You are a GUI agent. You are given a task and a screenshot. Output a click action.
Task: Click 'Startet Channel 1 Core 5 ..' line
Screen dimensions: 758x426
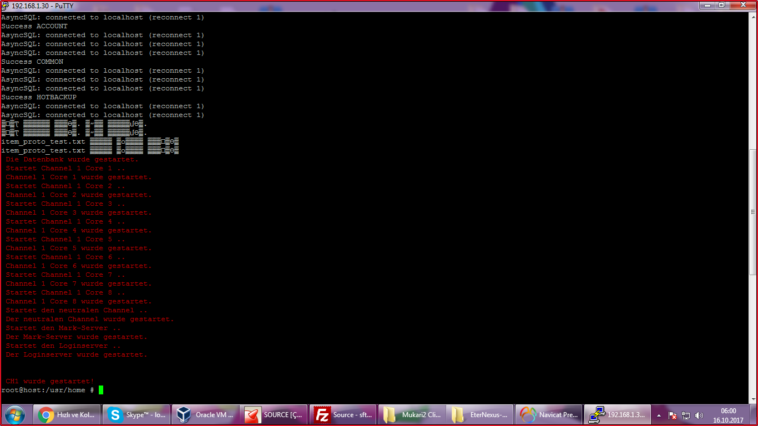[x=65, y=239]
